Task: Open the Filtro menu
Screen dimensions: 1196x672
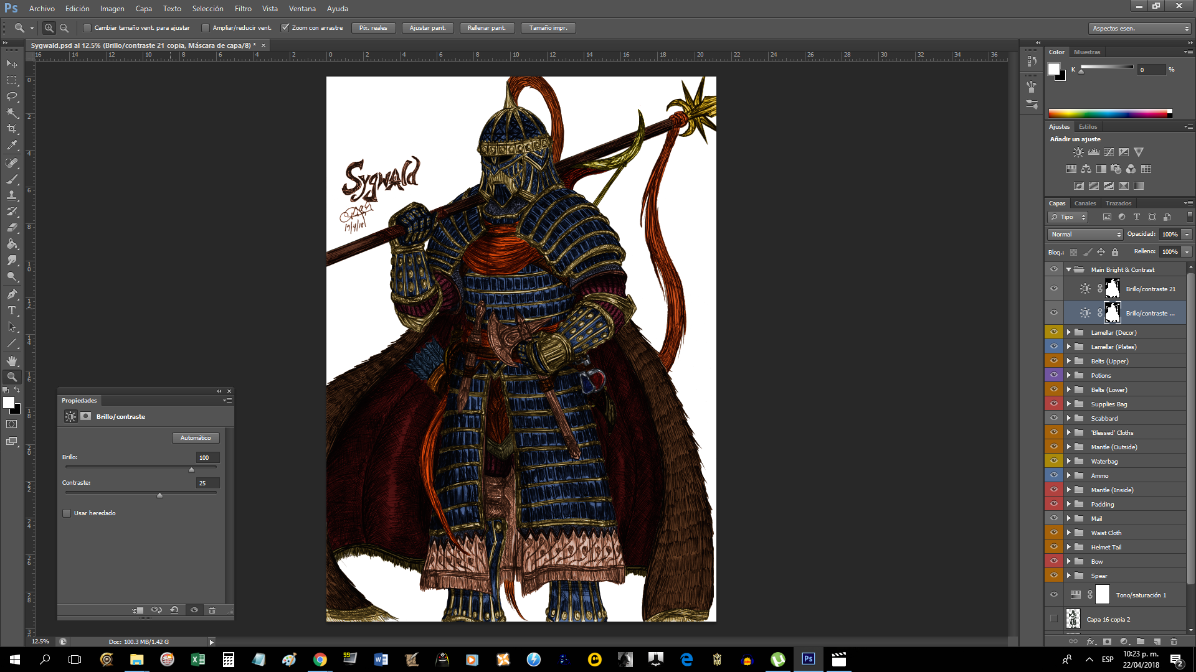Action: point(243,8)
